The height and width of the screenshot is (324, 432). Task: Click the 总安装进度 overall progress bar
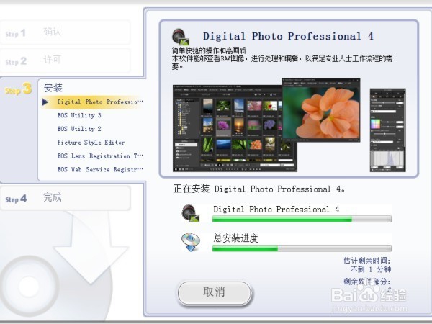[x=302, y=248]
